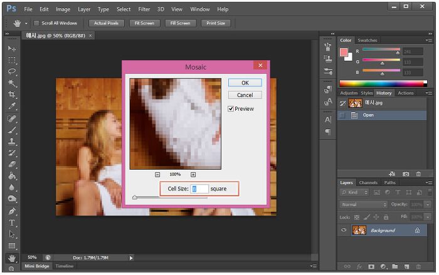This screenshot has height=275, width=439.
Task: Click the Print Size button
Action: pyautogui.click(x=216, y=23)
